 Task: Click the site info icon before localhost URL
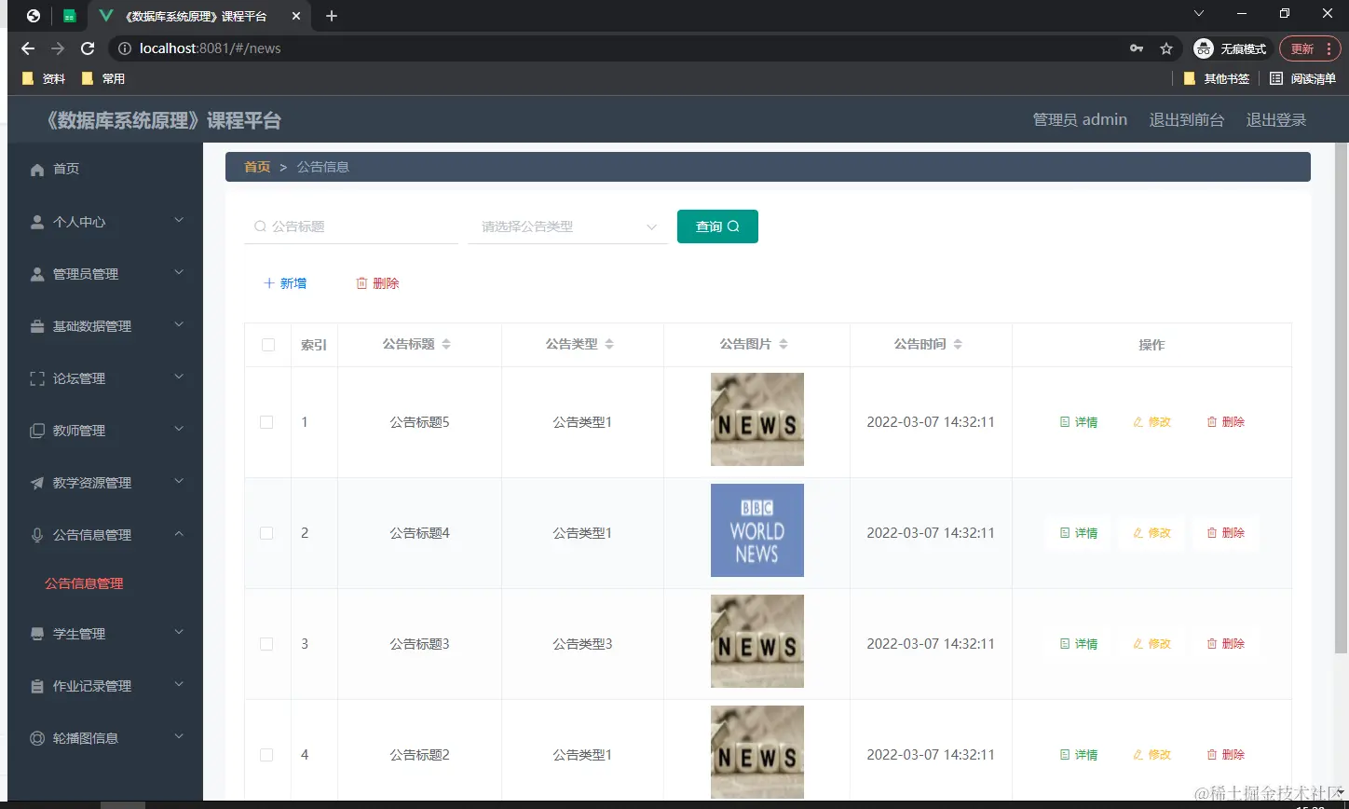[125, 48]
